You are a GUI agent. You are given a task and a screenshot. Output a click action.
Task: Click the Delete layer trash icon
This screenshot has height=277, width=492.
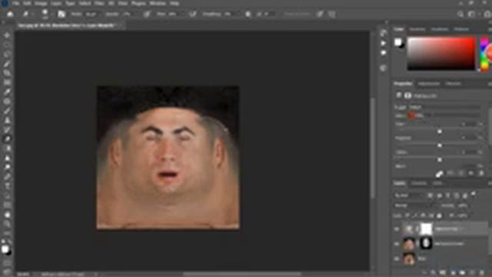pyautogui.click(x=482, y=272)
